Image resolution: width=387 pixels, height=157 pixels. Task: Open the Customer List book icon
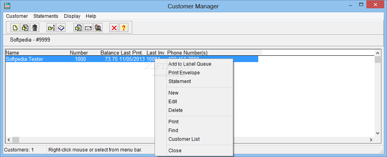[61, 28]
